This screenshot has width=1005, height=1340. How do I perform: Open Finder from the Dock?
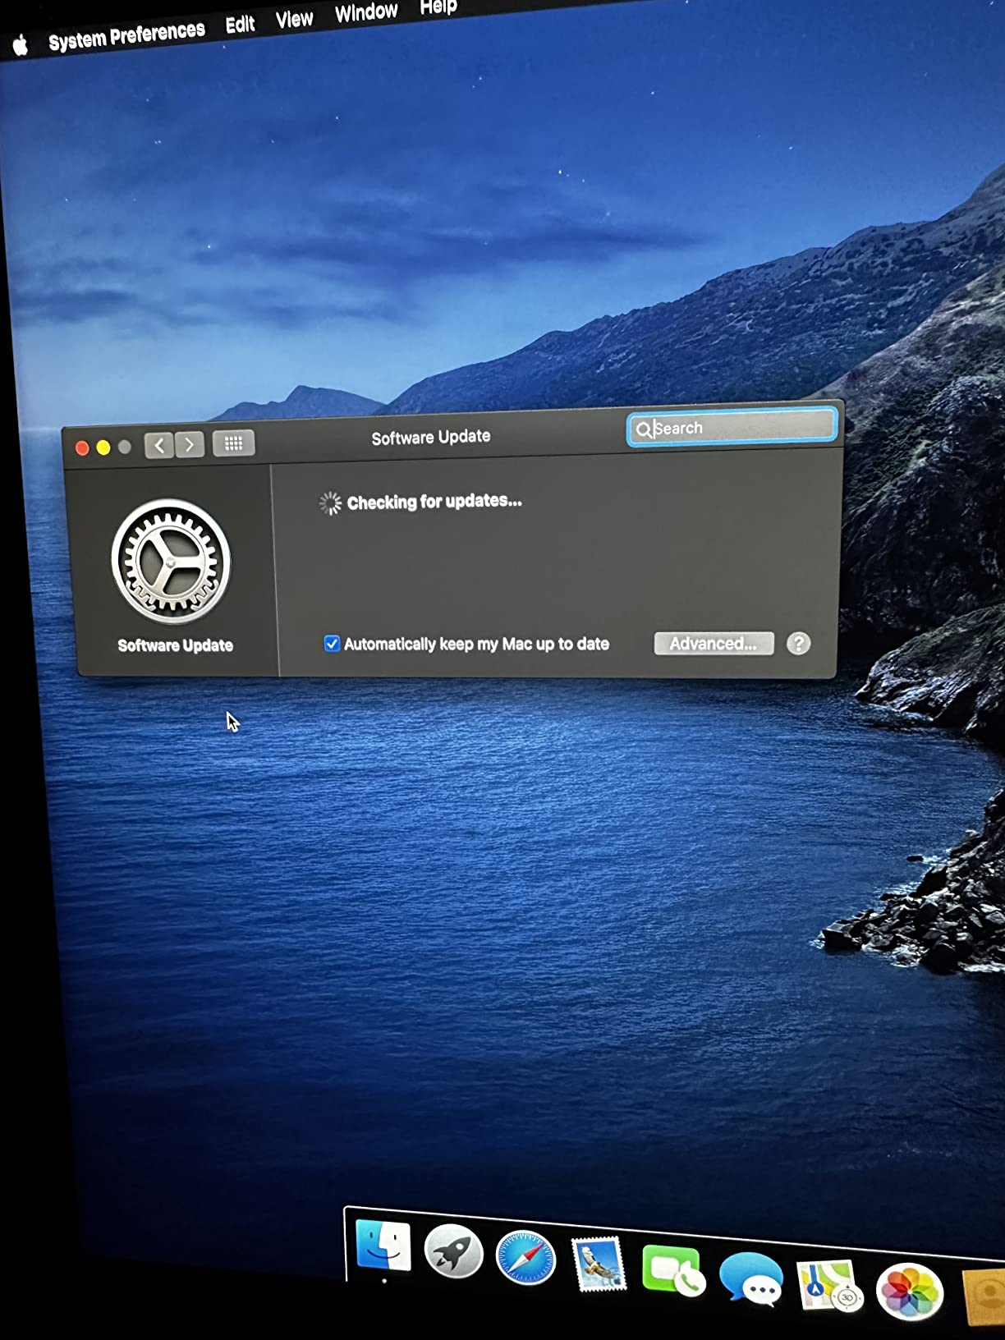383,1246
